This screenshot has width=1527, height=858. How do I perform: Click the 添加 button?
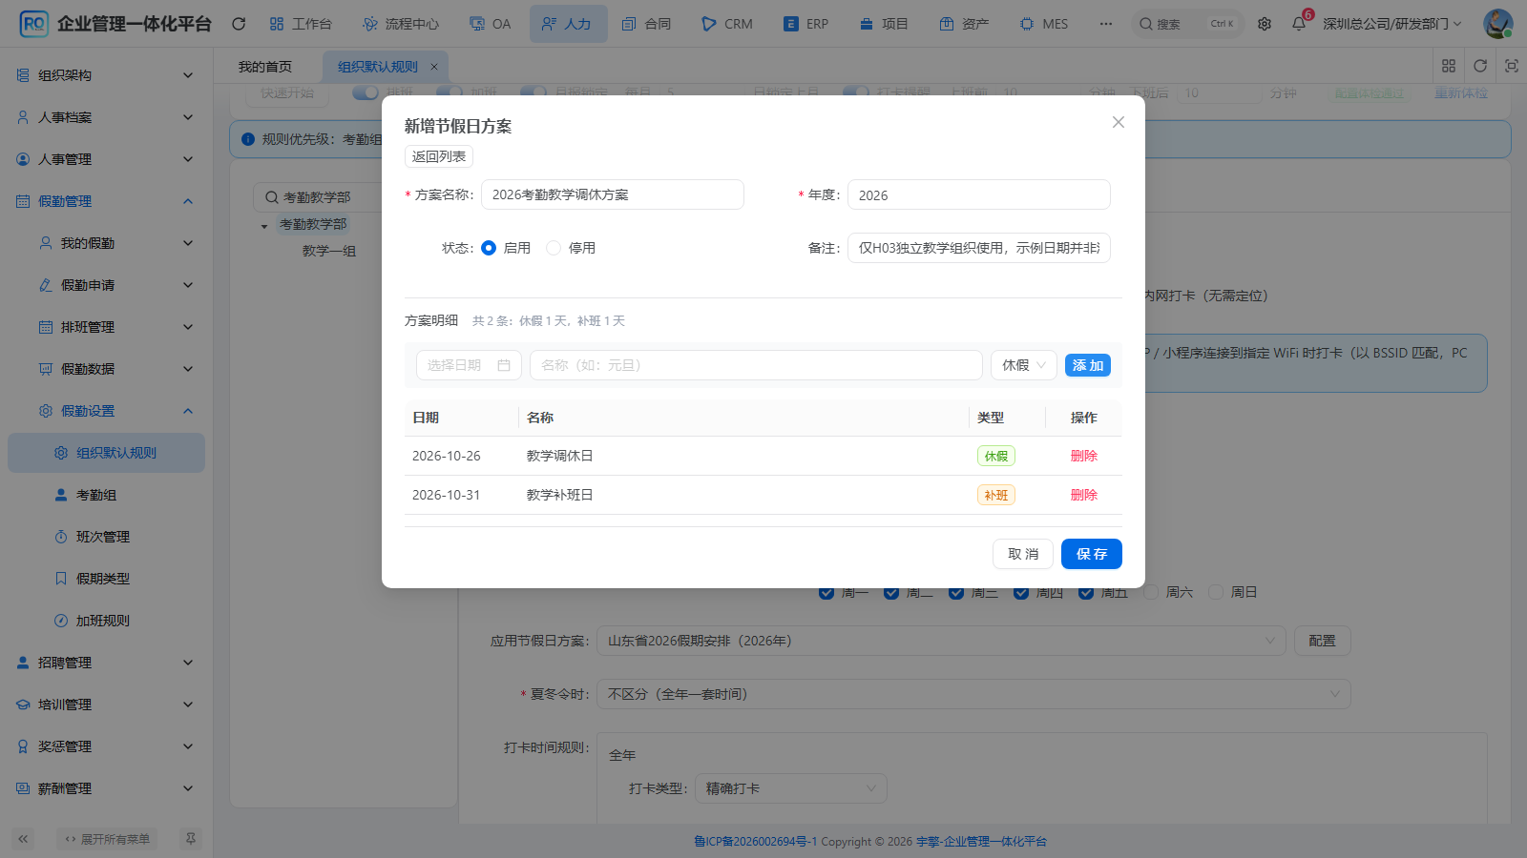pos(1088,365)
